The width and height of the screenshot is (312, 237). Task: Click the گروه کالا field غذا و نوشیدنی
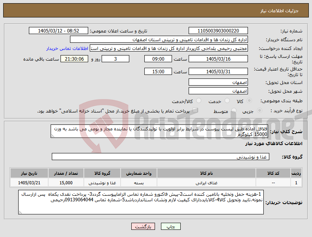(x=161, y=157)
